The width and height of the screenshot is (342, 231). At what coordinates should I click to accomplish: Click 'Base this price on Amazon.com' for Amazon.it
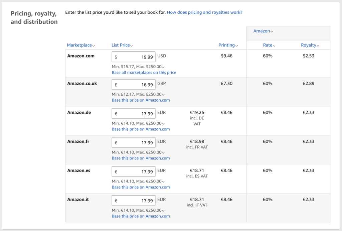coord(141,216)
